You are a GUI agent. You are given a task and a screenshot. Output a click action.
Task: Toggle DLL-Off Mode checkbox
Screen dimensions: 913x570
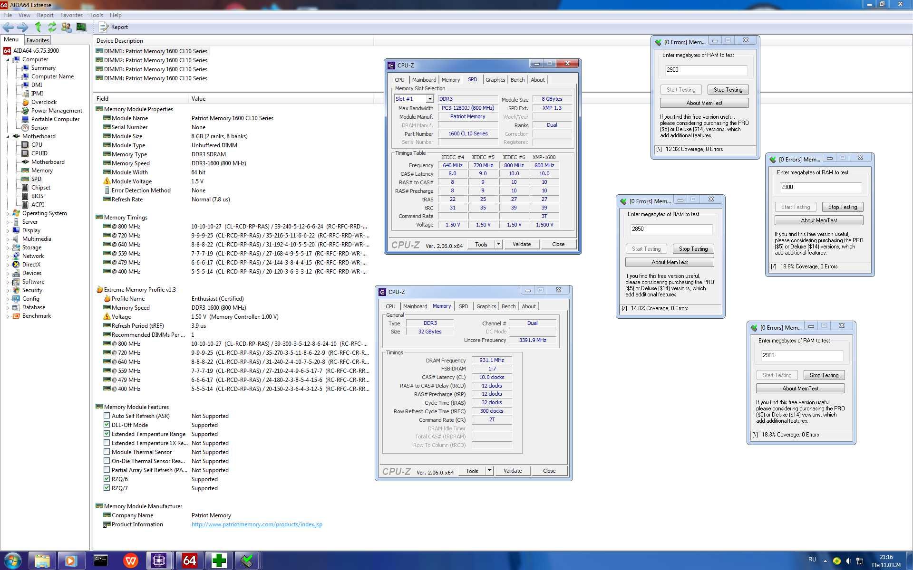tap(107, 425)
